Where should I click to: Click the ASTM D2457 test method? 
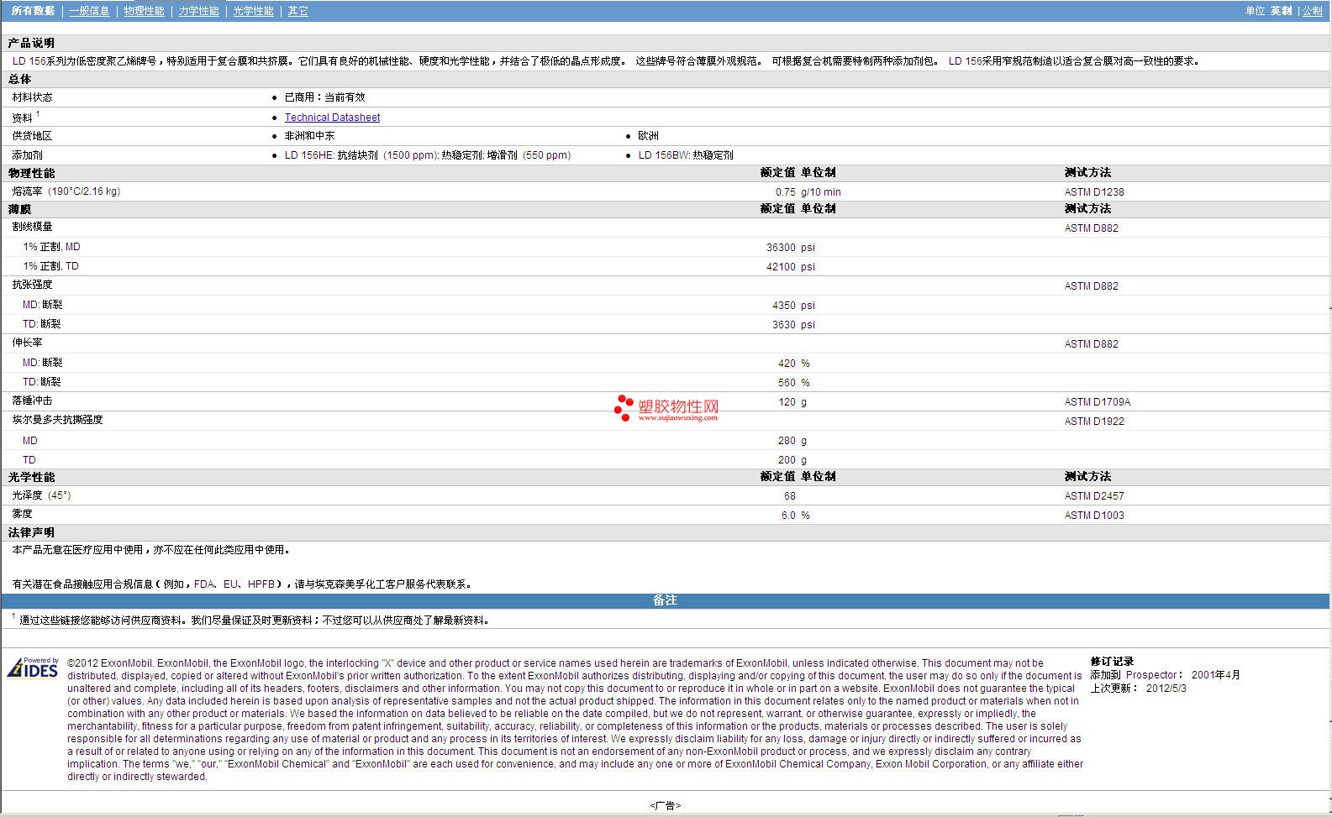[1094, 496]
